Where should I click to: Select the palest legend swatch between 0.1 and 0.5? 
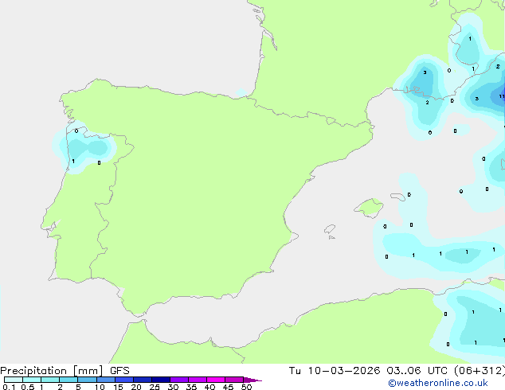(x=14, y=380)
